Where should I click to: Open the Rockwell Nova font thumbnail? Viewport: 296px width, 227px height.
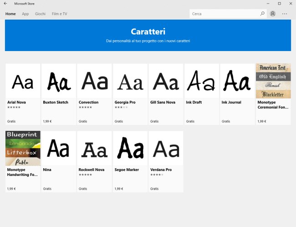coord(94,149)
